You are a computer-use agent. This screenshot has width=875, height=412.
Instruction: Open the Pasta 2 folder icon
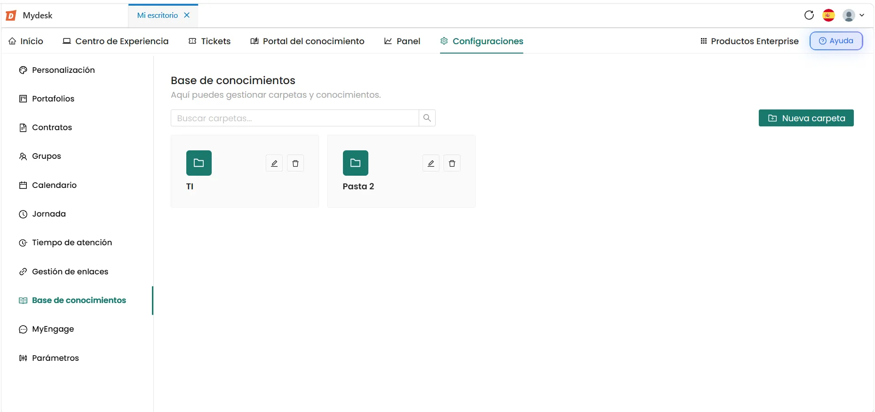click(356, 163)
